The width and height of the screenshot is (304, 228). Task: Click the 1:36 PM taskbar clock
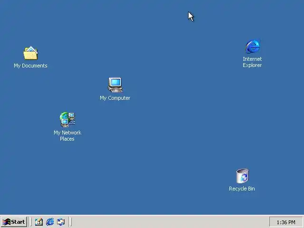click(x=286, y=222)
